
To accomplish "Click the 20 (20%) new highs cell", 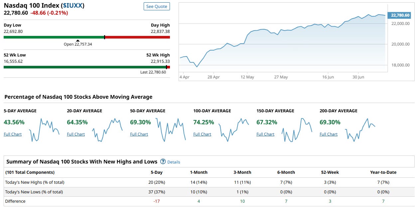I will (156, 182).
